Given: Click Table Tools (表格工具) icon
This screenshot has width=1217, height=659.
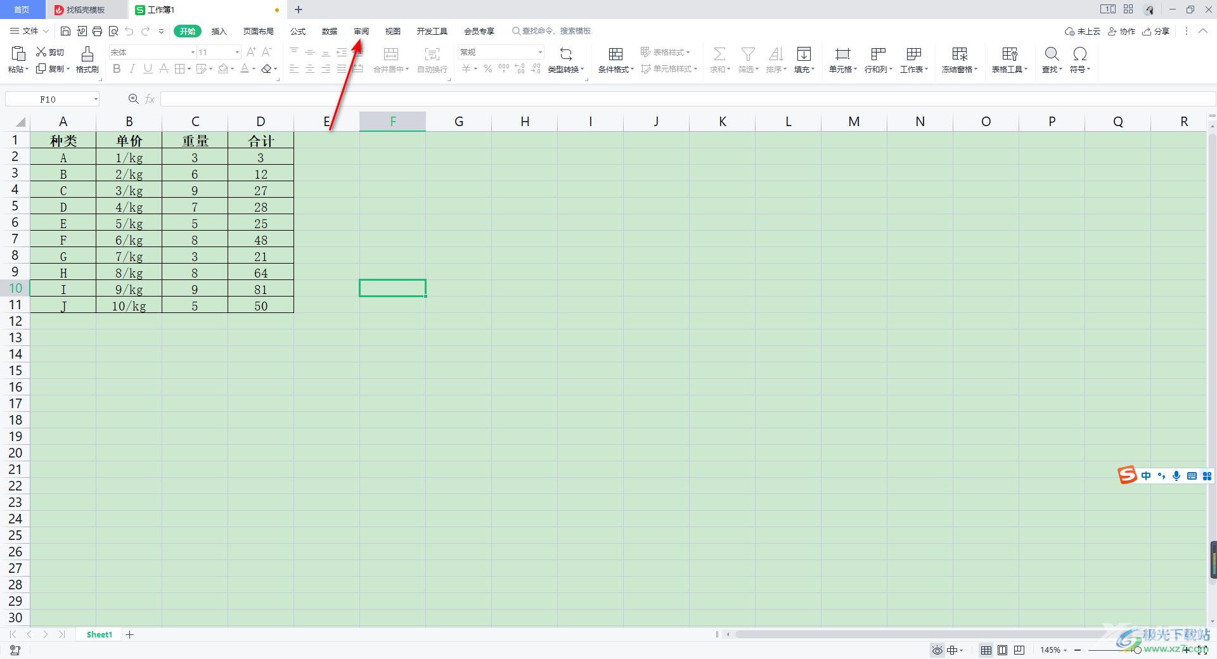Looking at the screenshot, I should pyautogui.click(x=1010, y=54).
